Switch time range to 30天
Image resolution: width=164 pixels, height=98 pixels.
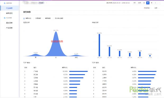(139, 3)
